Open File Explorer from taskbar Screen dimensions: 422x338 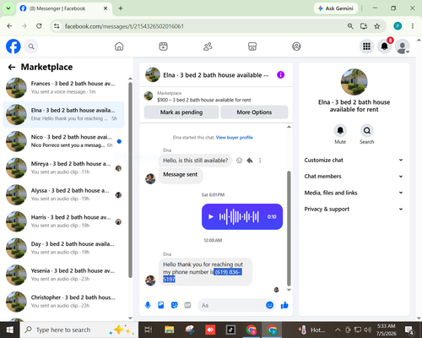tap(170, 330)
